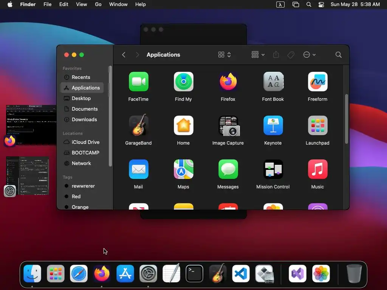Viewport: 387px width, 290px height.
Task: Open Visual Studio Code from the Dock
Action: pyautogui.click(x=241, y=273)
